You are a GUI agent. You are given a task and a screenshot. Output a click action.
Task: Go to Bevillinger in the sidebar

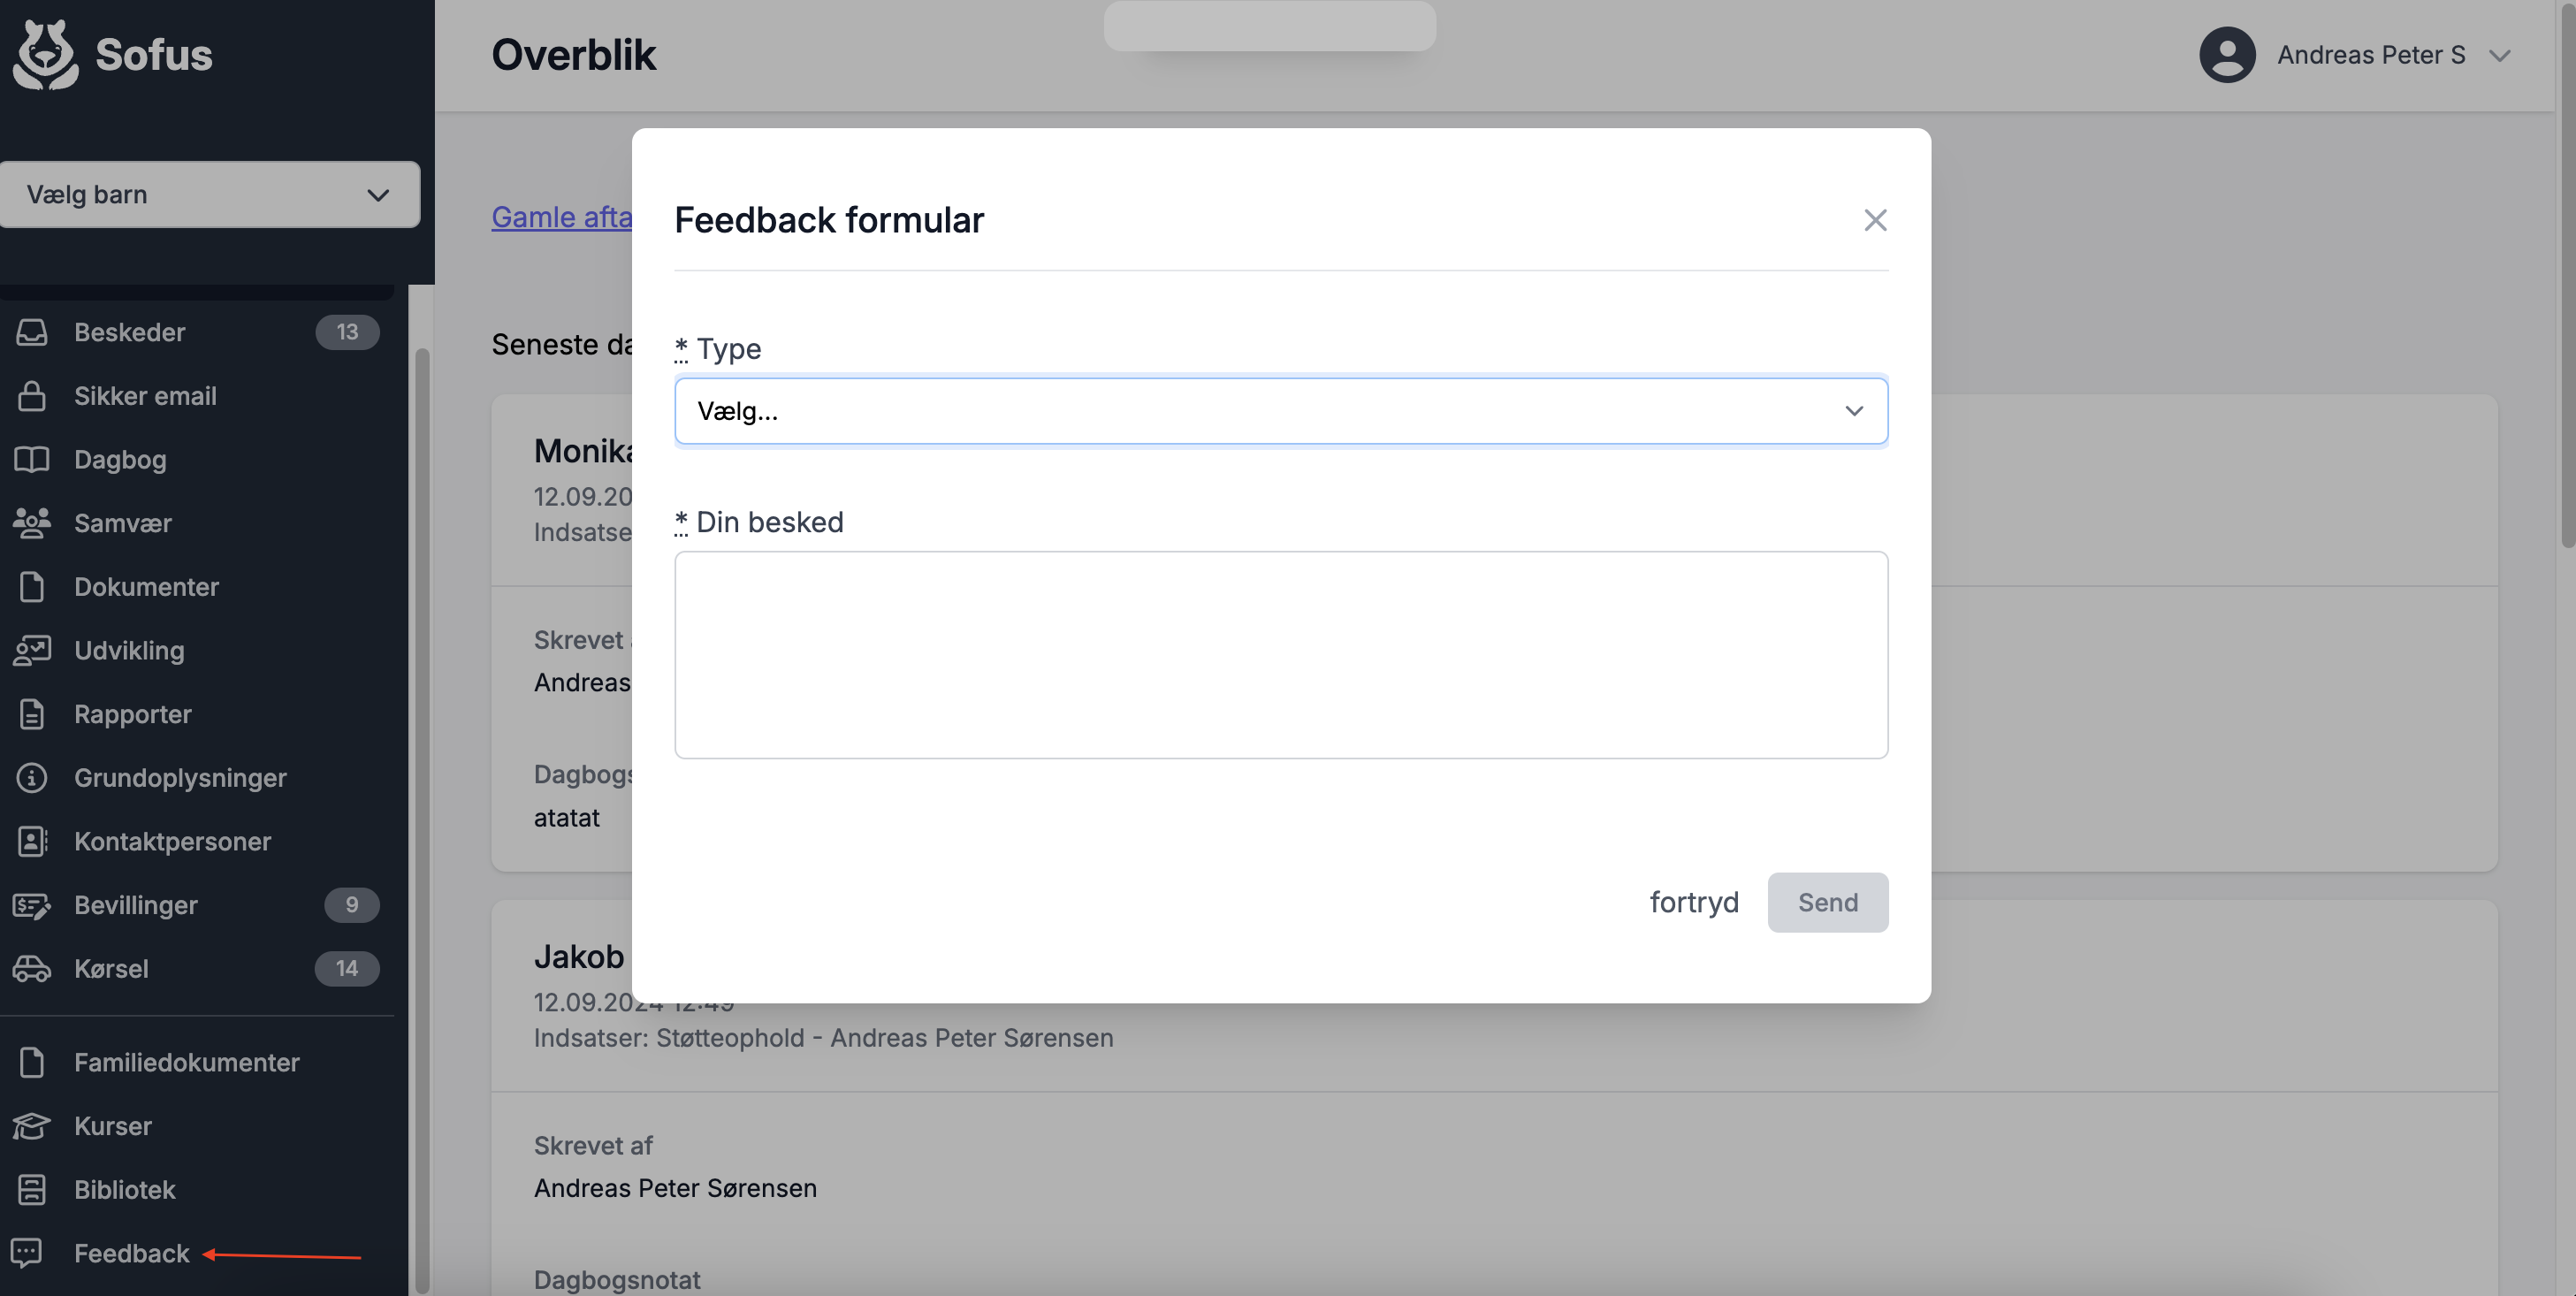(136, 905)
